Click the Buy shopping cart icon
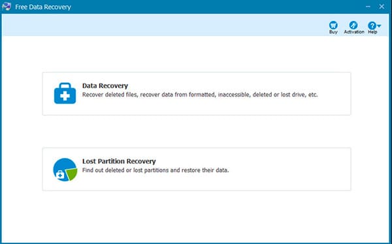 point(333,25)
